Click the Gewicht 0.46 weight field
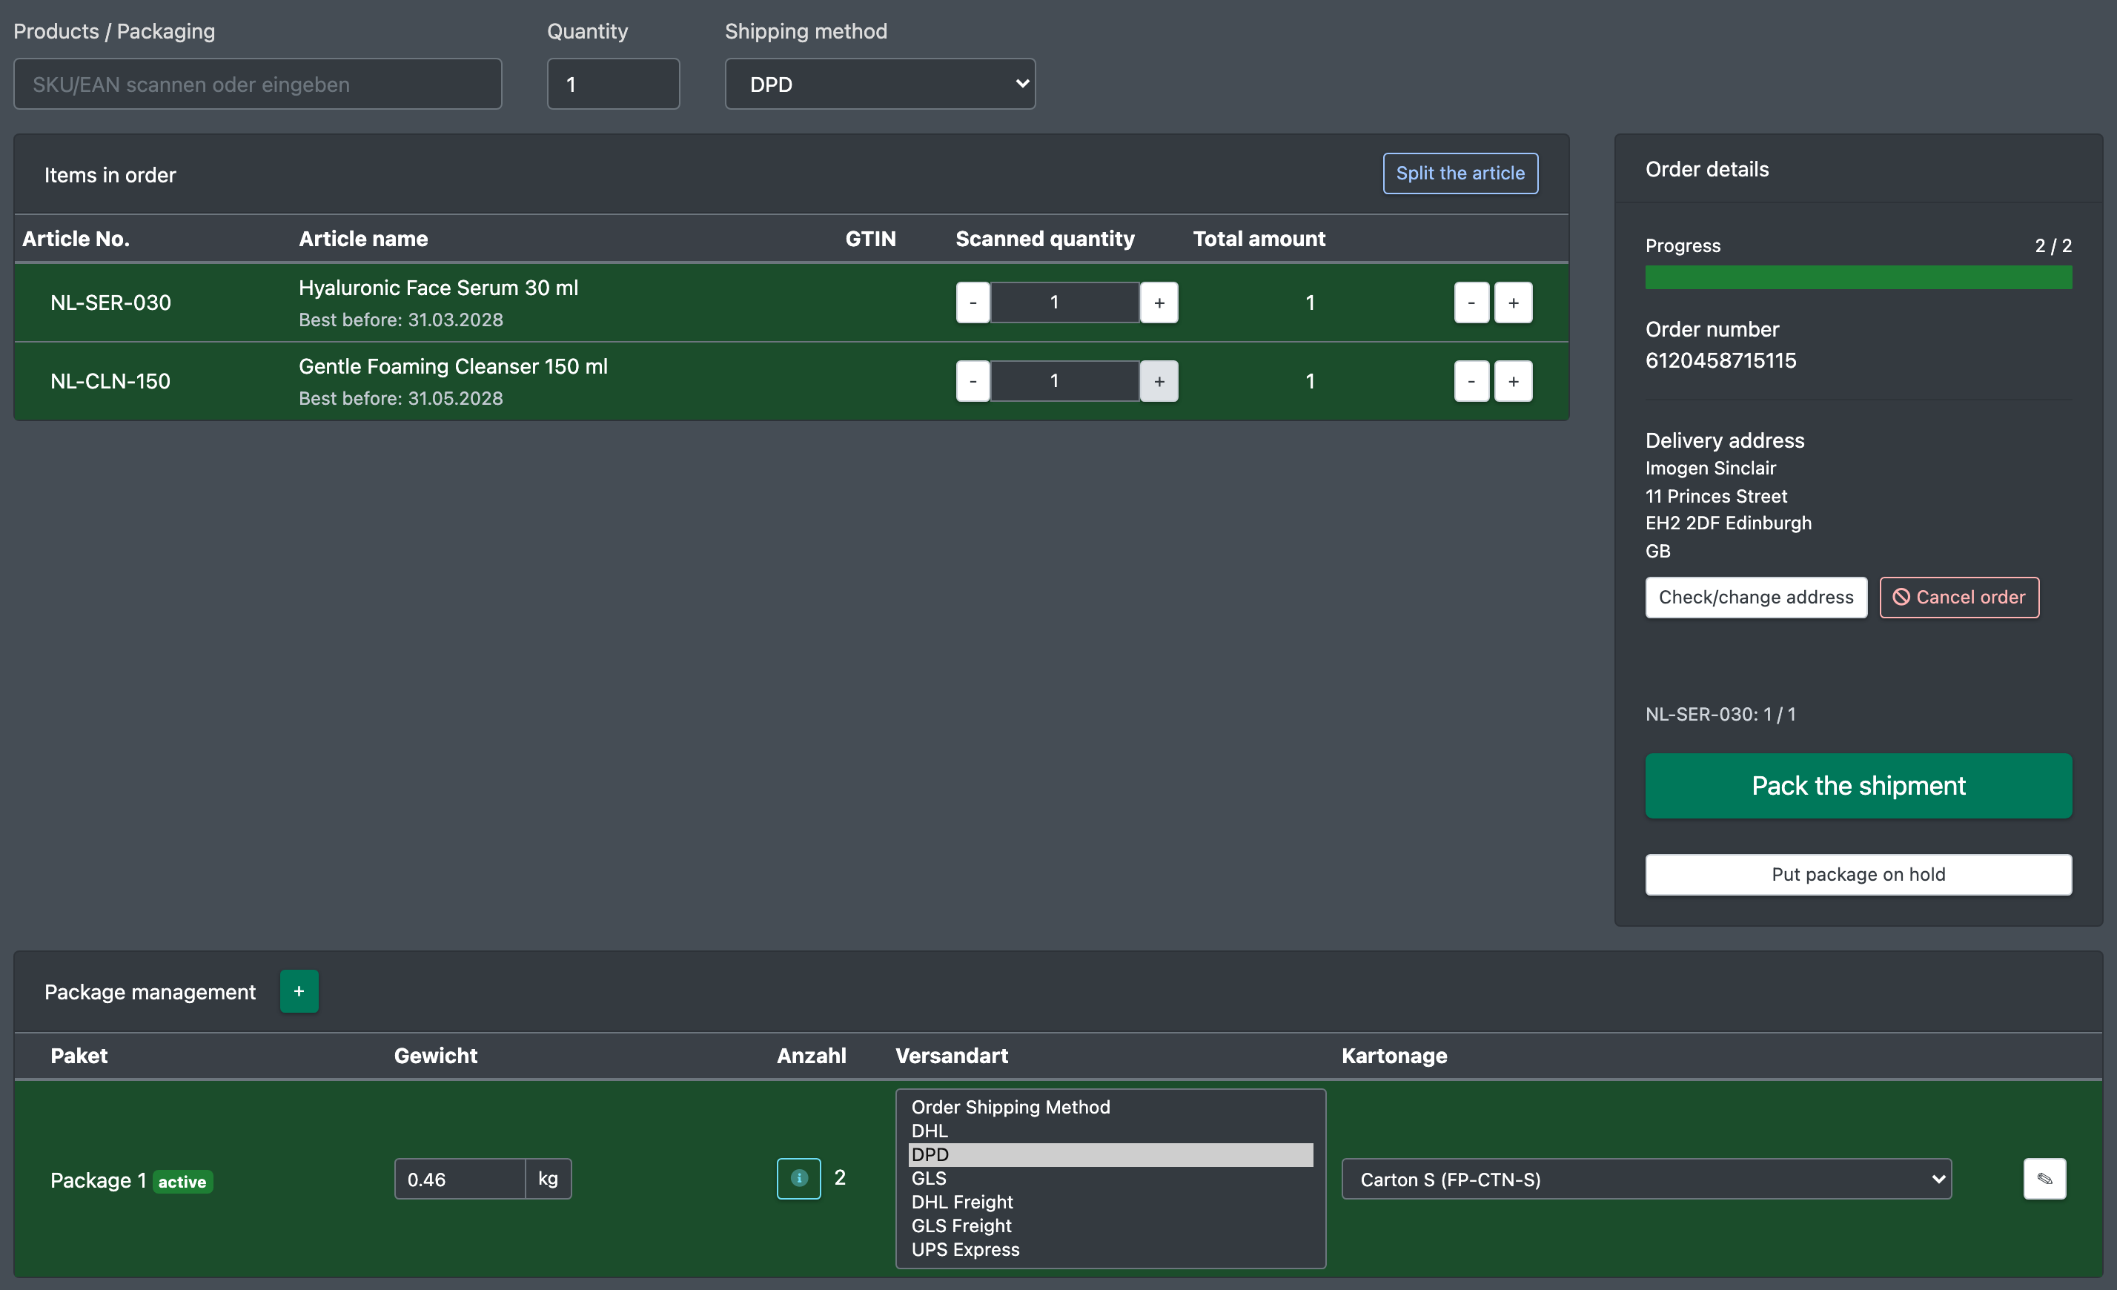The width and height of the screenshot is (2117, 1290). pyautogui.click(x=460, y=1179)
